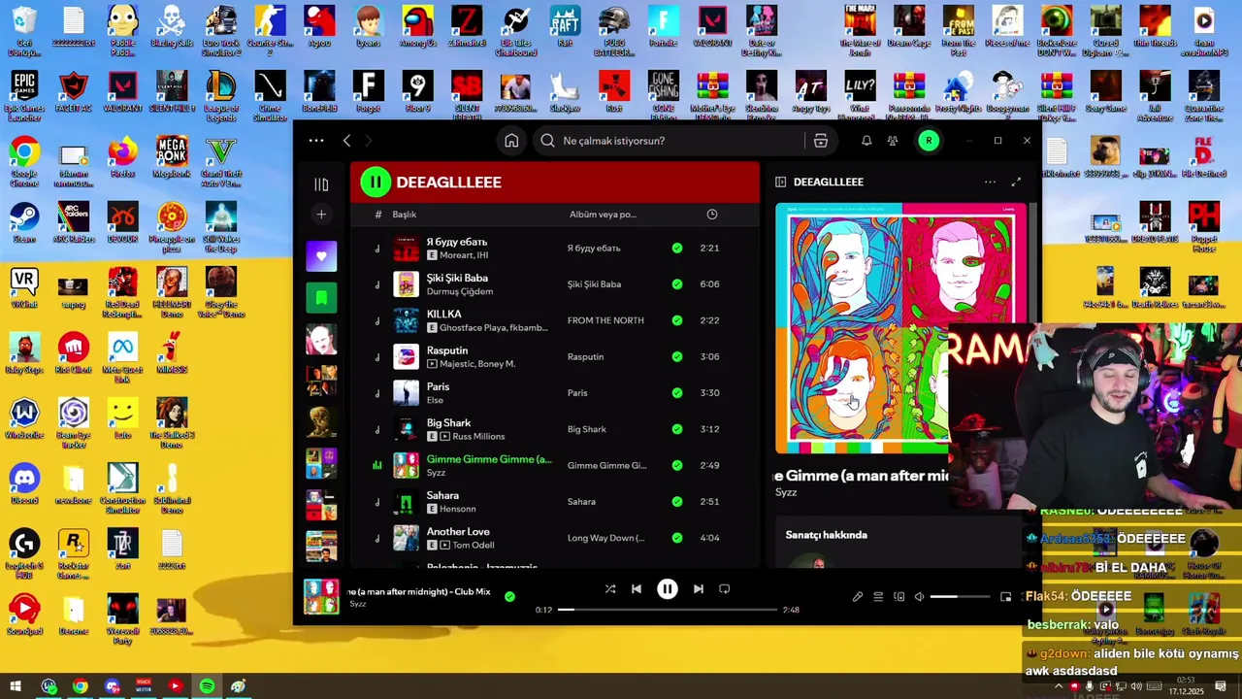
Task: Navigate back in Spotify
Action: (346, 141)
